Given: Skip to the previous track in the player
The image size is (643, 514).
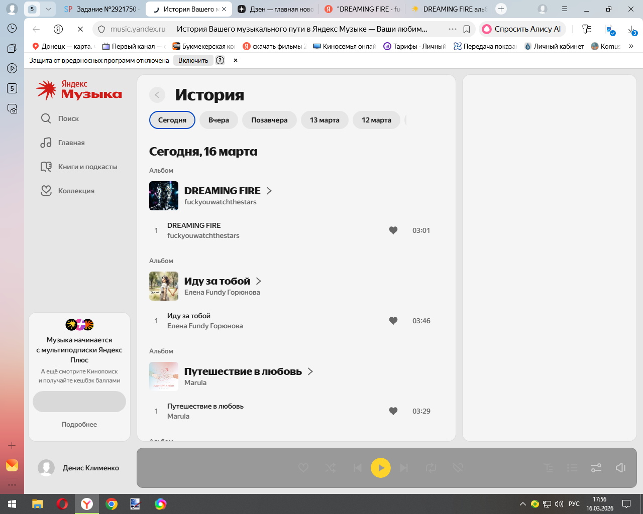Looking at the screenshot, I should [x=357, y=468].
